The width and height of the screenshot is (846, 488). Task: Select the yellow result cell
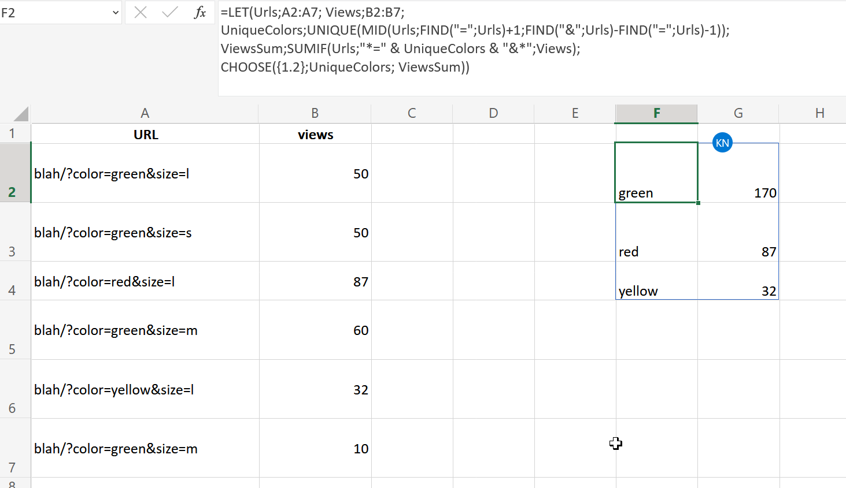pos(656,281)
